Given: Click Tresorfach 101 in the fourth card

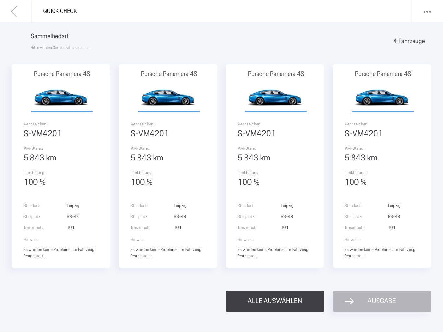Looking at the screenshot, I should tap(391, 227).
